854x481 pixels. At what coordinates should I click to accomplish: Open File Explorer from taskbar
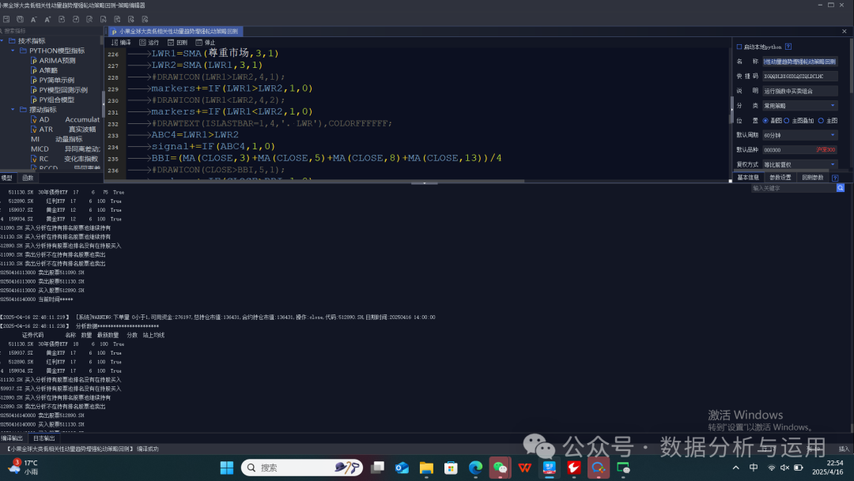(x=426, y=468)
